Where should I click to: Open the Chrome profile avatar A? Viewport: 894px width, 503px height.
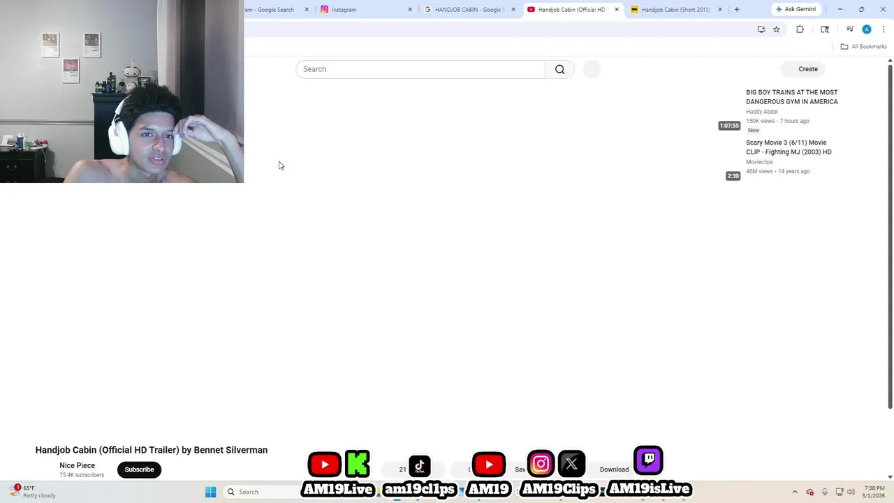click(867, 29)
